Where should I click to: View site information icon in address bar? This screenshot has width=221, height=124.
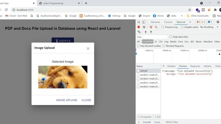14,10
